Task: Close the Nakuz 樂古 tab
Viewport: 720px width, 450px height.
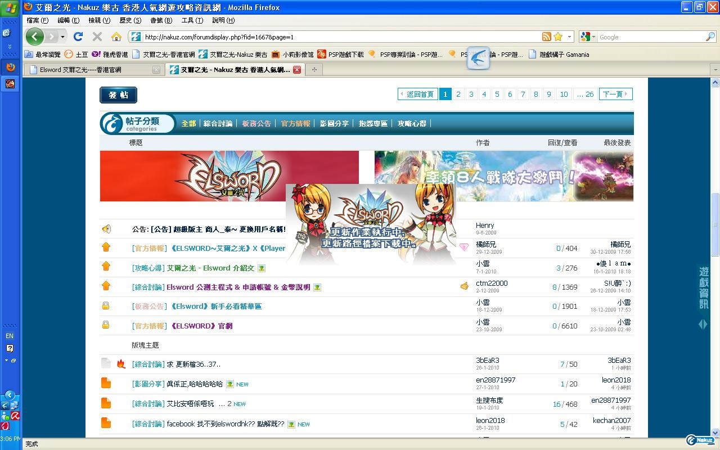Action: (x=297, y=70)
